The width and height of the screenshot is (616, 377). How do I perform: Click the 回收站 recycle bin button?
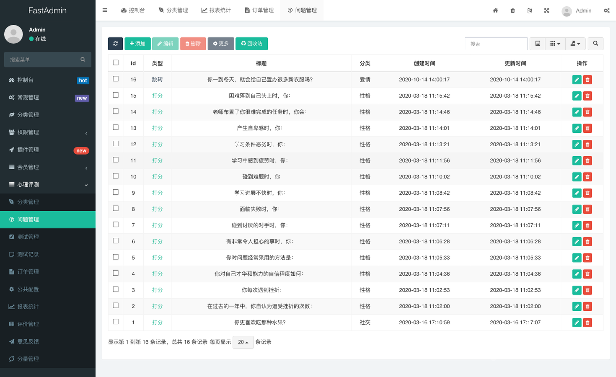pyautogui.click(x=251, y=44)
